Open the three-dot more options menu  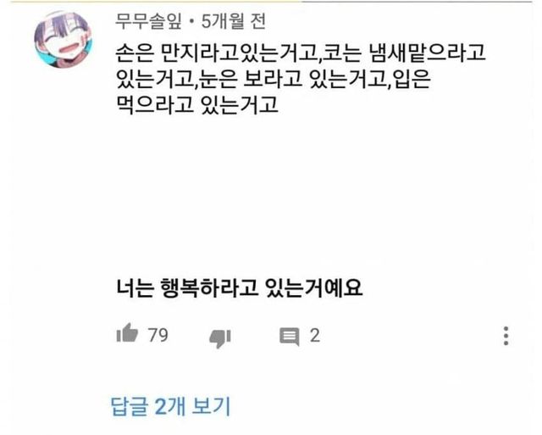pyautogui.click(x=506, y=336)
